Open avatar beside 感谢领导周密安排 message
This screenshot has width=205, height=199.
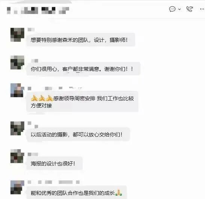[17, 90]
